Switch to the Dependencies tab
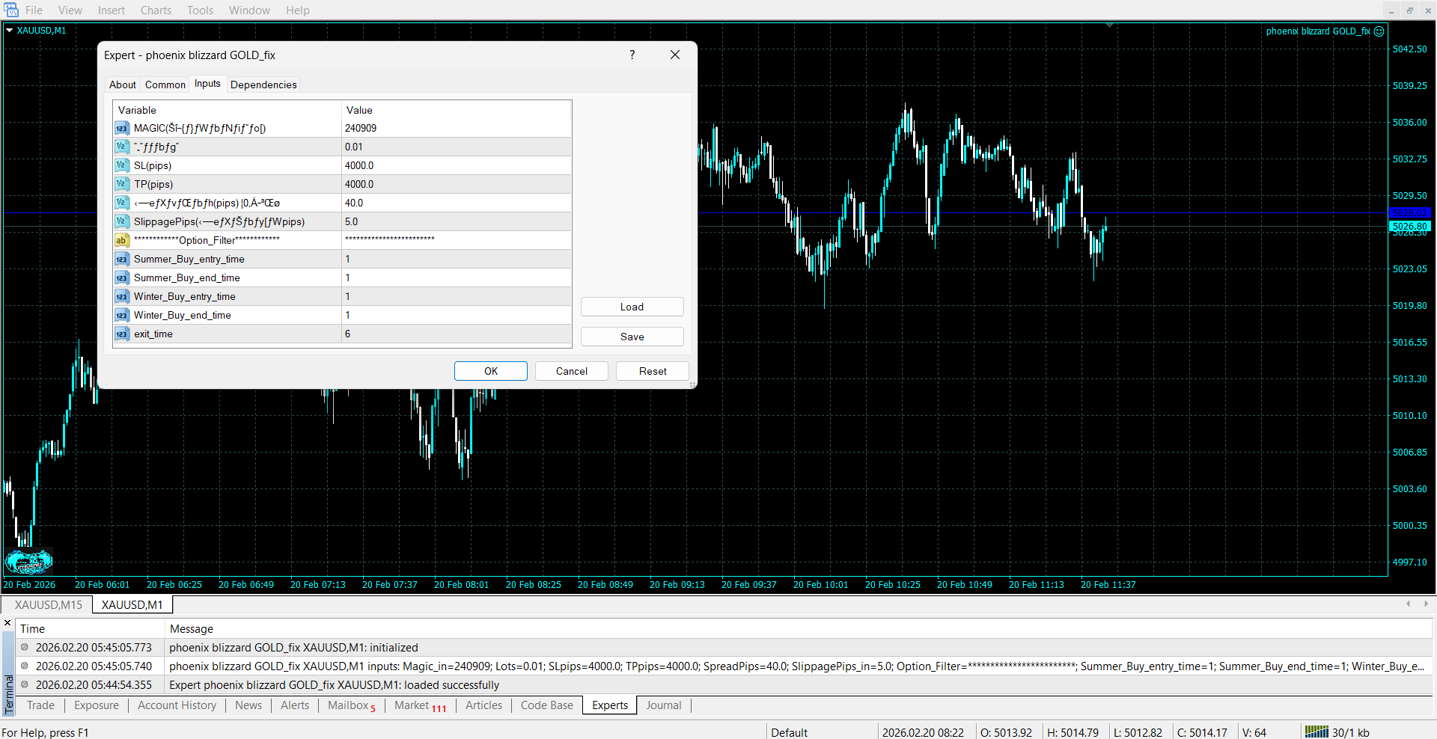The image size is (1437, 739). point(263,85)
